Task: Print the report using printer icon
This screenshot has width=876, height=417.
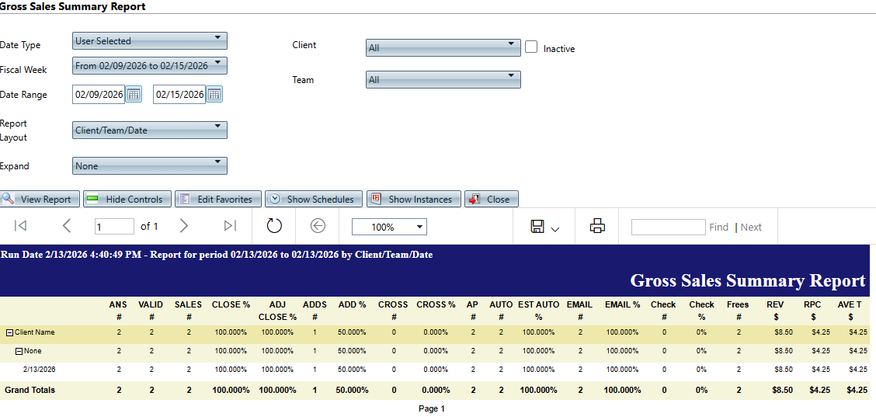Action: click(x=597, y=226)
